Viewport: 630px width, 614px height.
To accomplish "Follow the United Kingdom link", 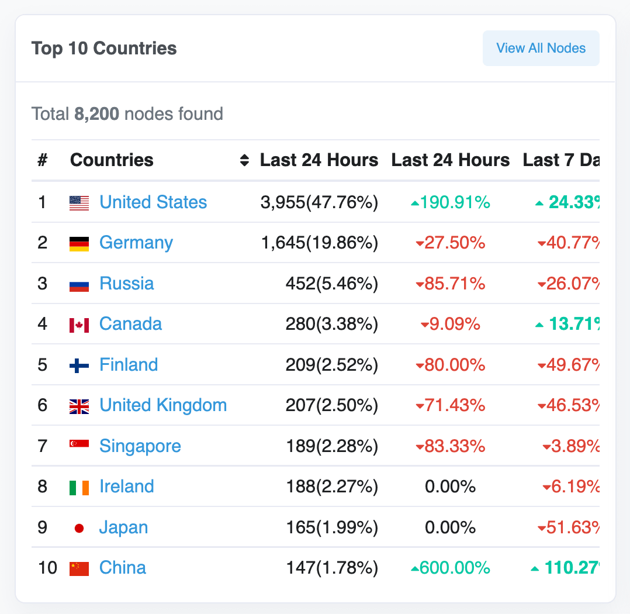I will 163,405.
